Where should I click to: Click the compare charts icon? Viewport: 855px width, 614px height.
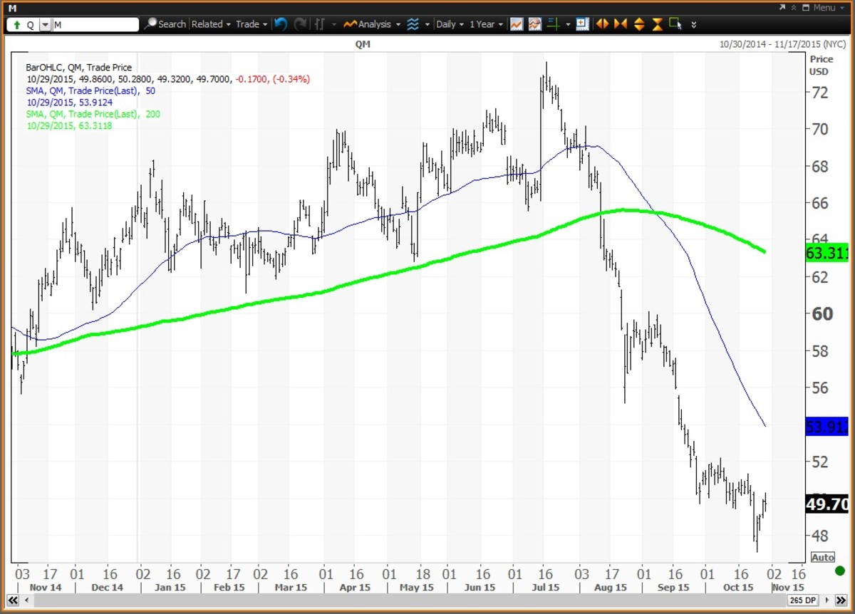[x=534, y=24]
